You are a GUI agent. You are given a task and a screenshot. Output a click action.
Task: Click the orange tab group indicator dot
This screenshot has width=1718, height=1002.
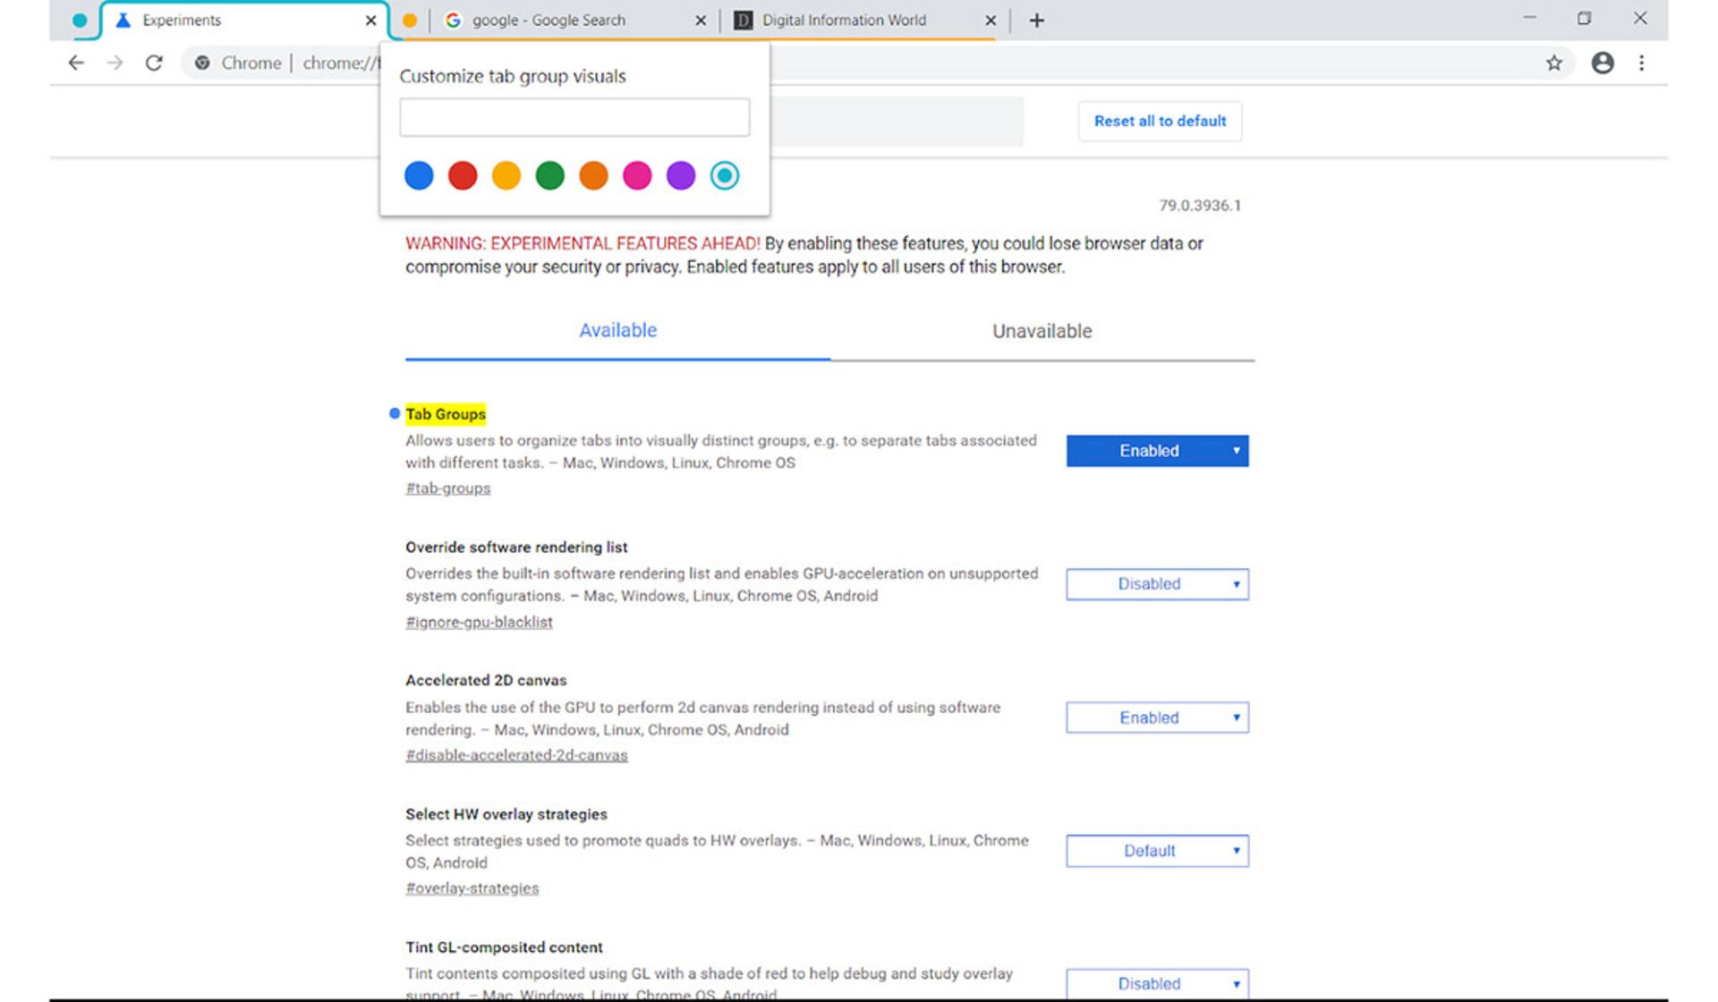(x=410, y=20)
